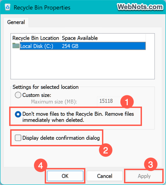This screenshot has width=166, height=185.
Task: Click the Recycle Bin Properties window title
Action: (x=42, y=8)
